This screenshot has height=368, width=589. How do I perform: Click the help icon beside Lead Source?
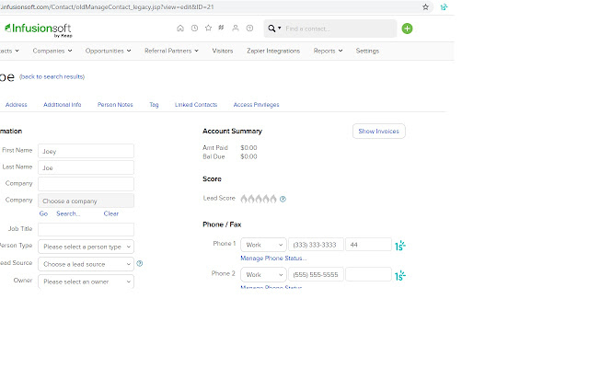pos(140,263)
